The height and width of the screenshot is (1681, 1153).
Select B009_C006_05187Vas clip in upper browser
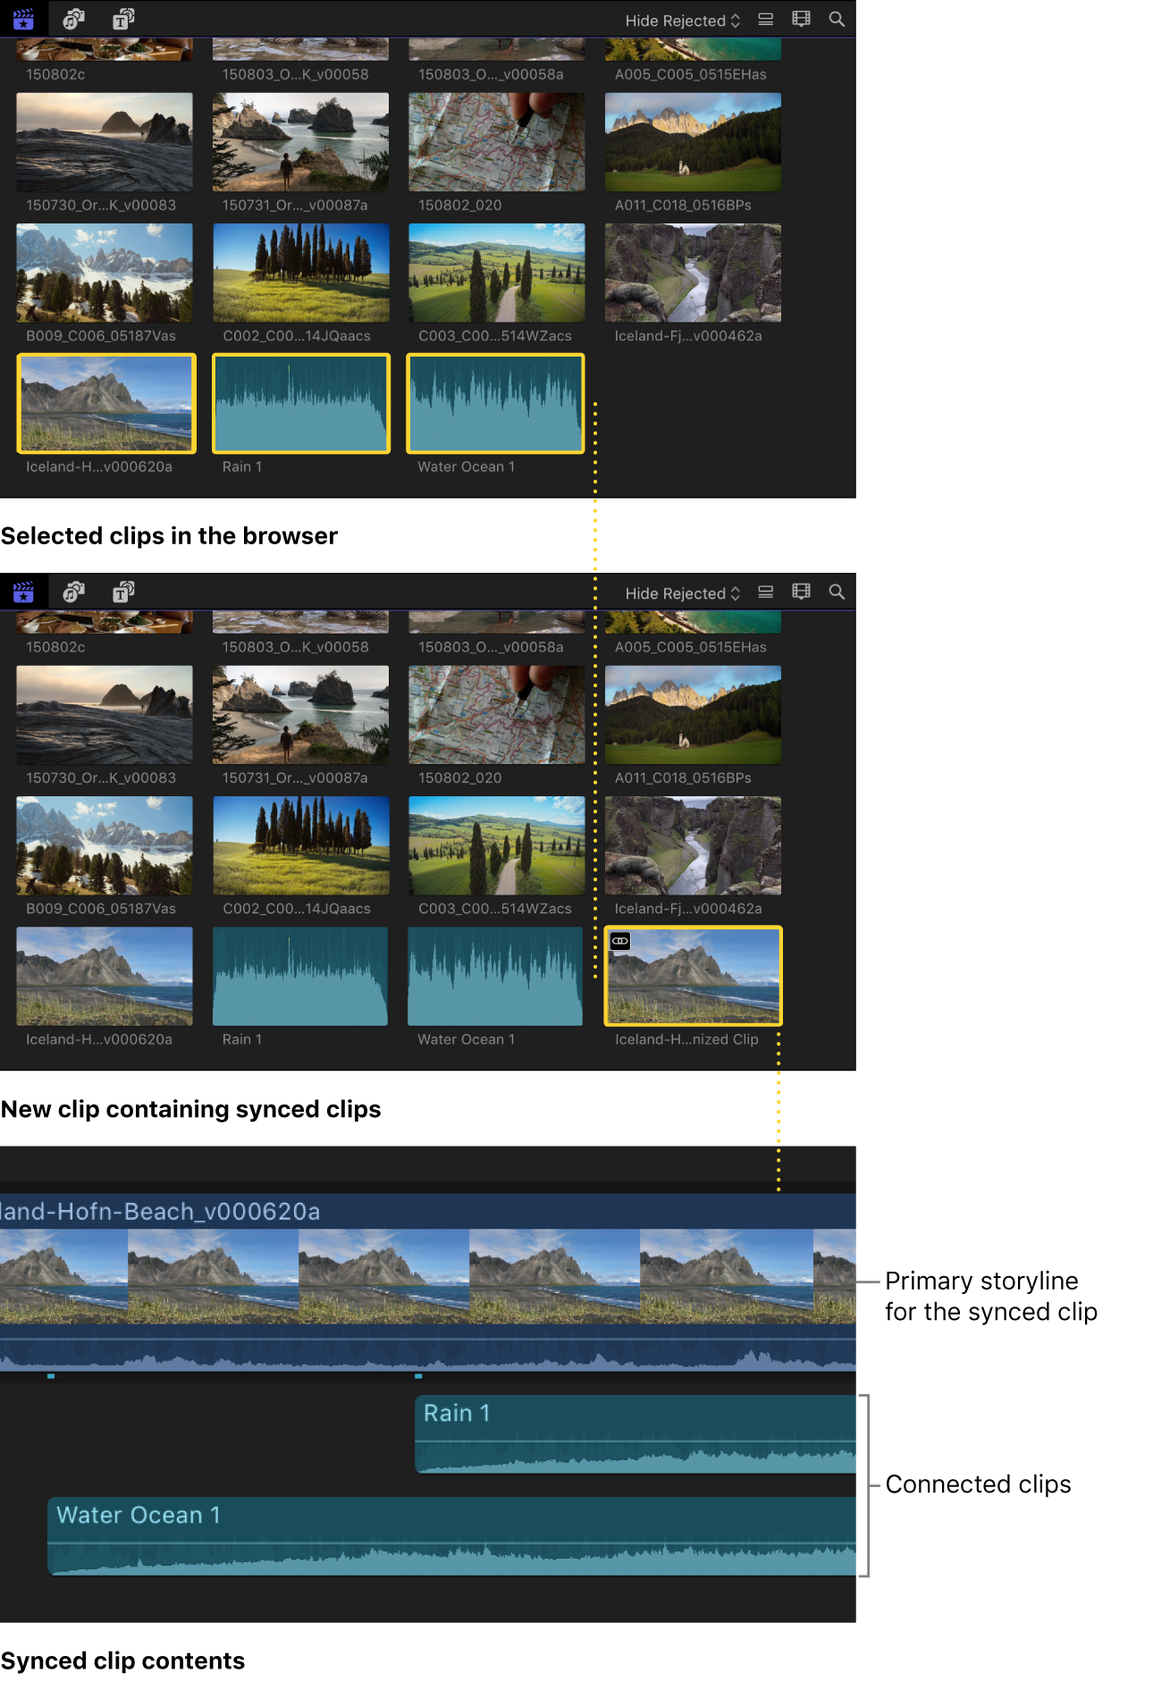[x=105, y=273]
